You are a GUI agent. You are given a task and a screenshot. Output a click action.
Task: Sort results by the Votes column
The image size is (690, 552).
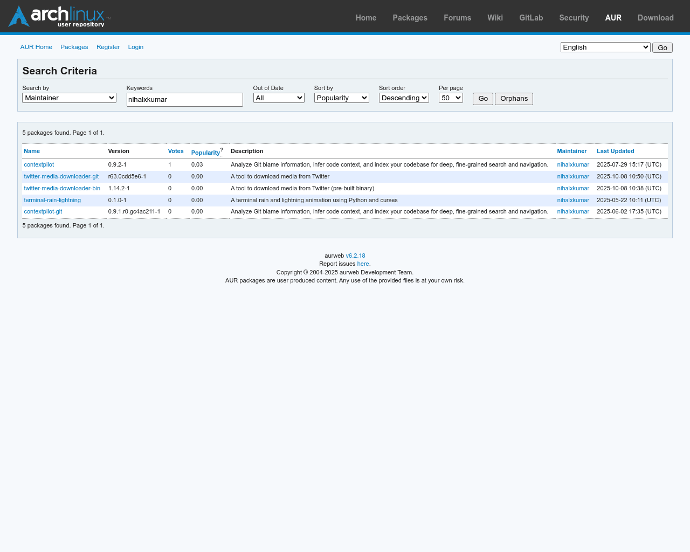(x=176, y=151)
